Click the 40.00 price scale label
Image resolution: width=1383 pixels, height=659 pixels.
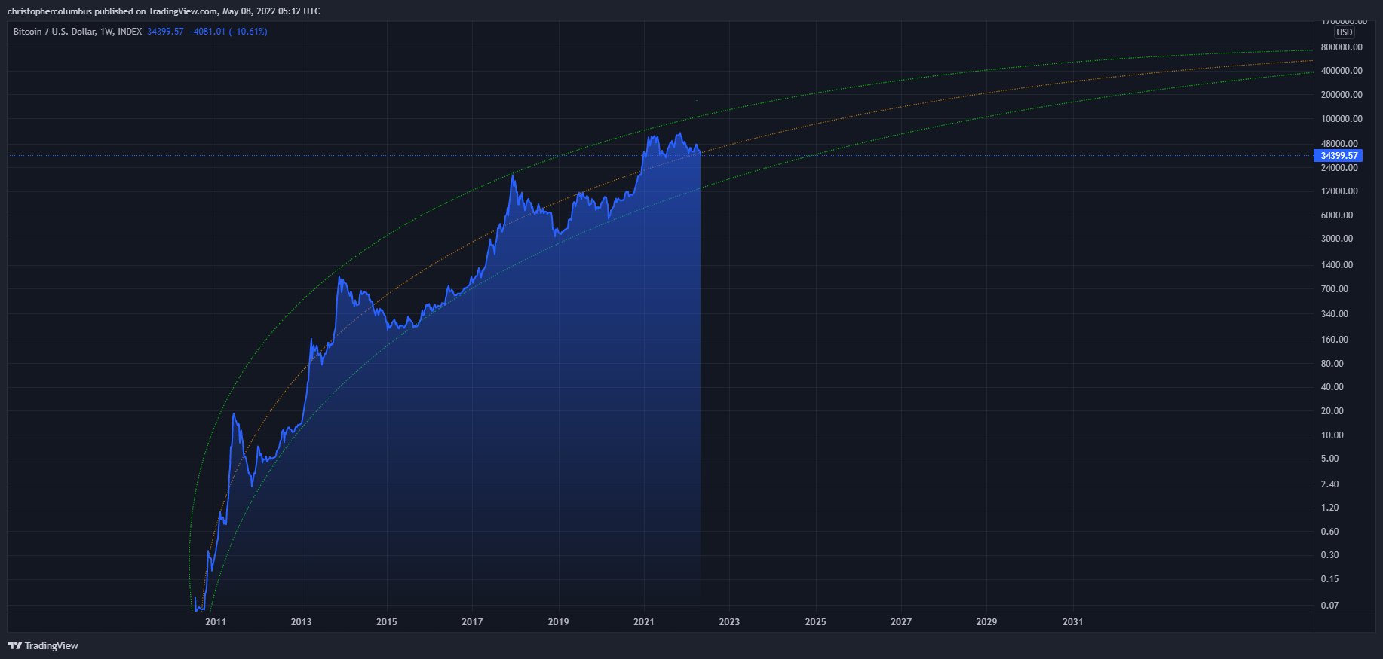coord(1332,387)
